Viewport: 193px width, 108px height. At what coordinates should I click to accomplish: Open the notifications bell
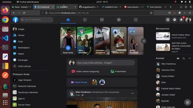pos(182,20)
